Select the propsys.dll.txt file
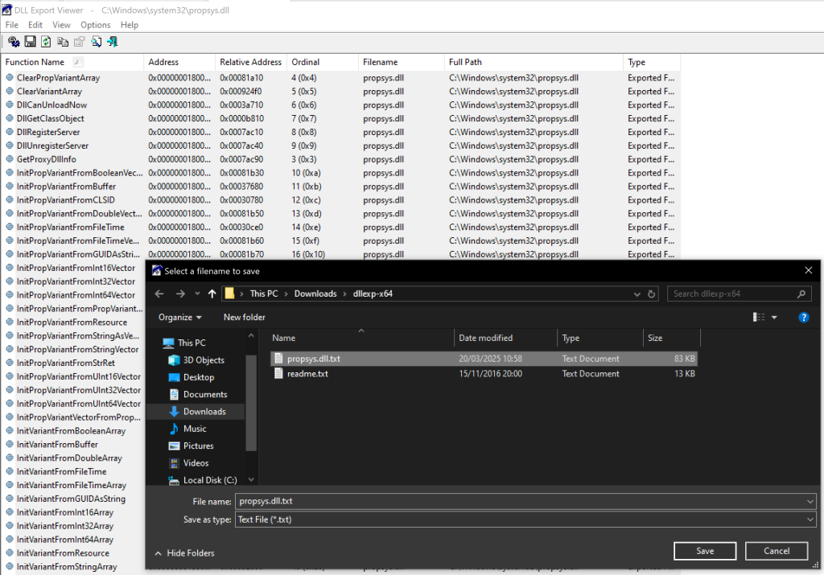 [484, 359]
